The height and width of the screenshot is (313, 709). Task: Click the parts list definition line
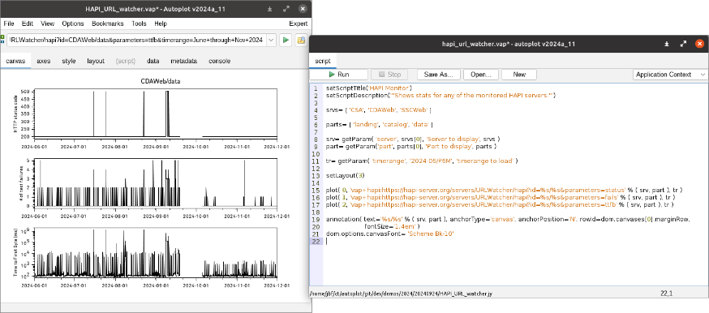[380, 125]
